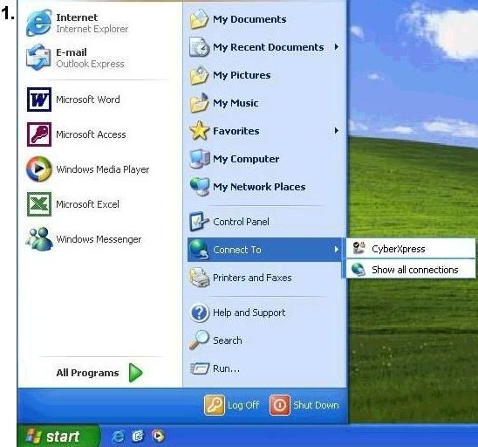This screenshot has height=447, width=478.
Task: Select the Connect To menu item label
Action: coord(237,250)
